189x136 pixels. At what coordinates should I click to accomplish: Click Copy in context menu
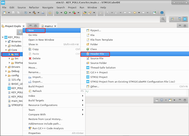pos(52,49)
